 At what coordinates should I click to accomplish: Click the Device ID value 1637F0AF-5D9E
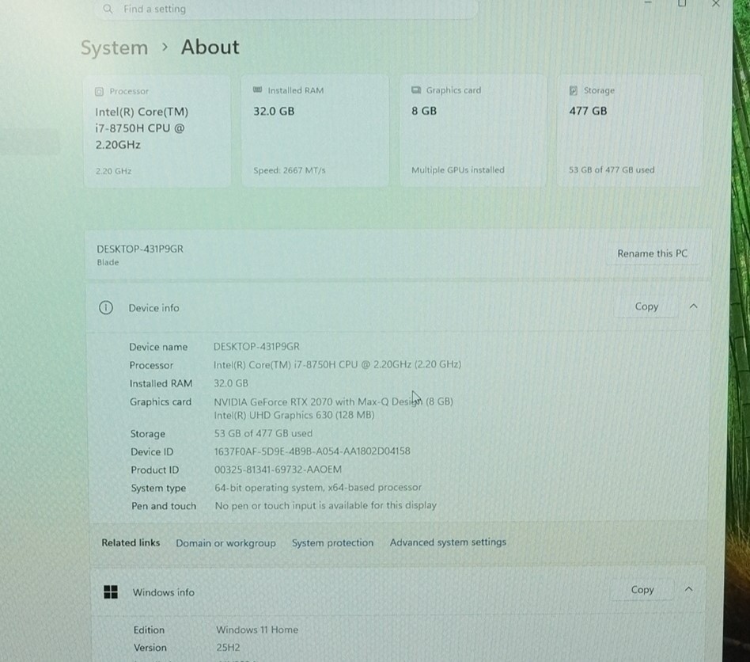(x=312, y=451)
